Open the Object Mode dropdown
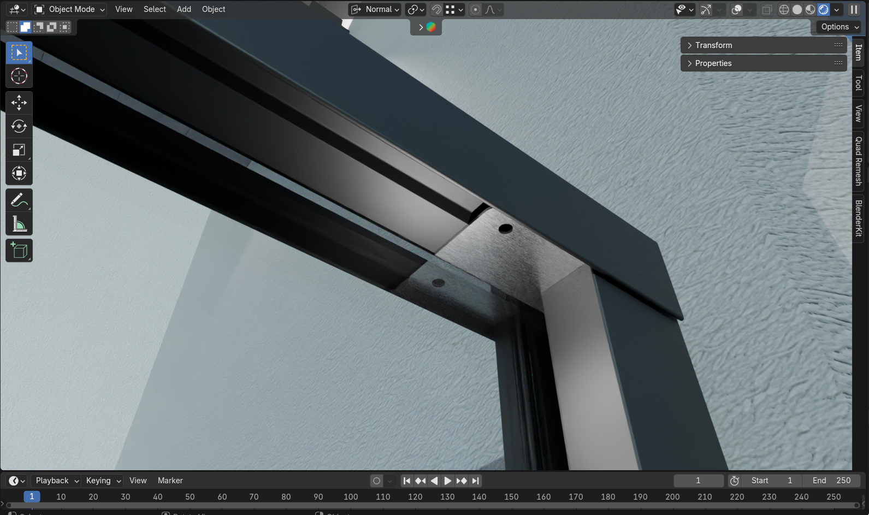The image size is (869, 515). tap(69, 9)
